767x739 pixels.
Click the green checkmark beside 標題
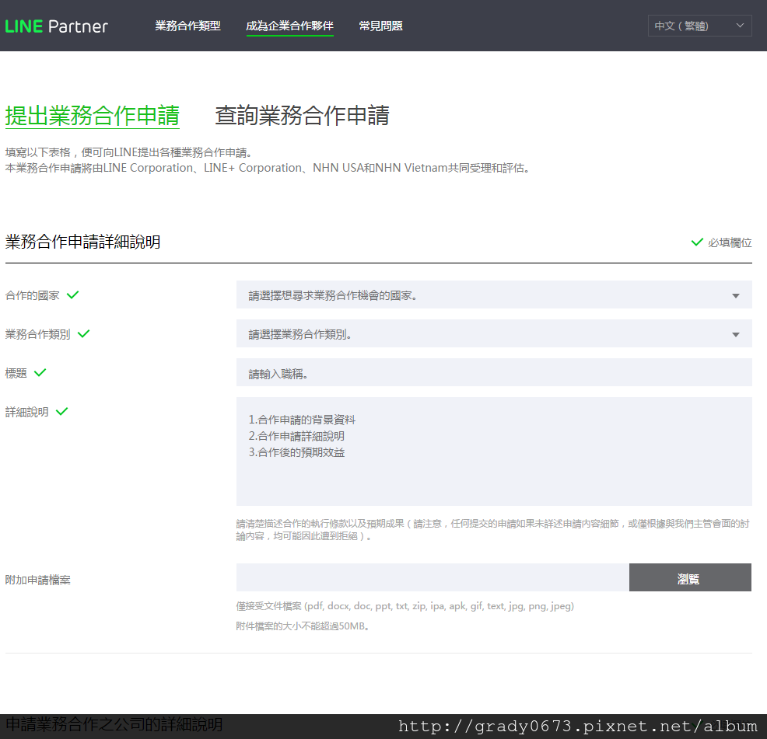point(40,372)
